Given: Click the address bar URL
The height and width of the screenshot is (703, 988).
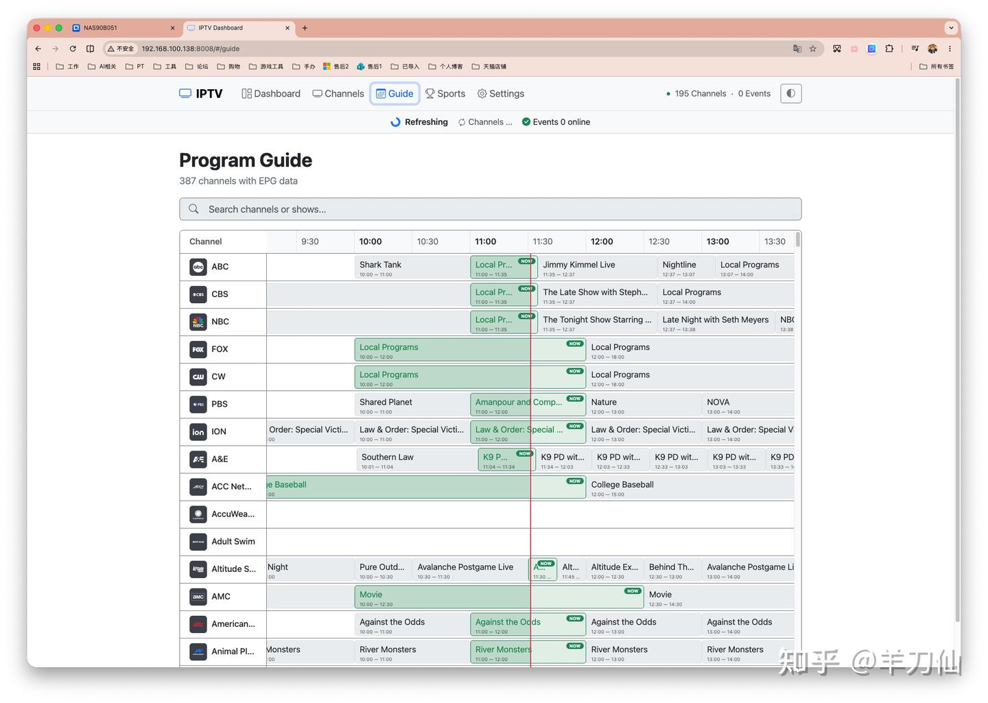Looking at the screenshot, I should 190,49.
